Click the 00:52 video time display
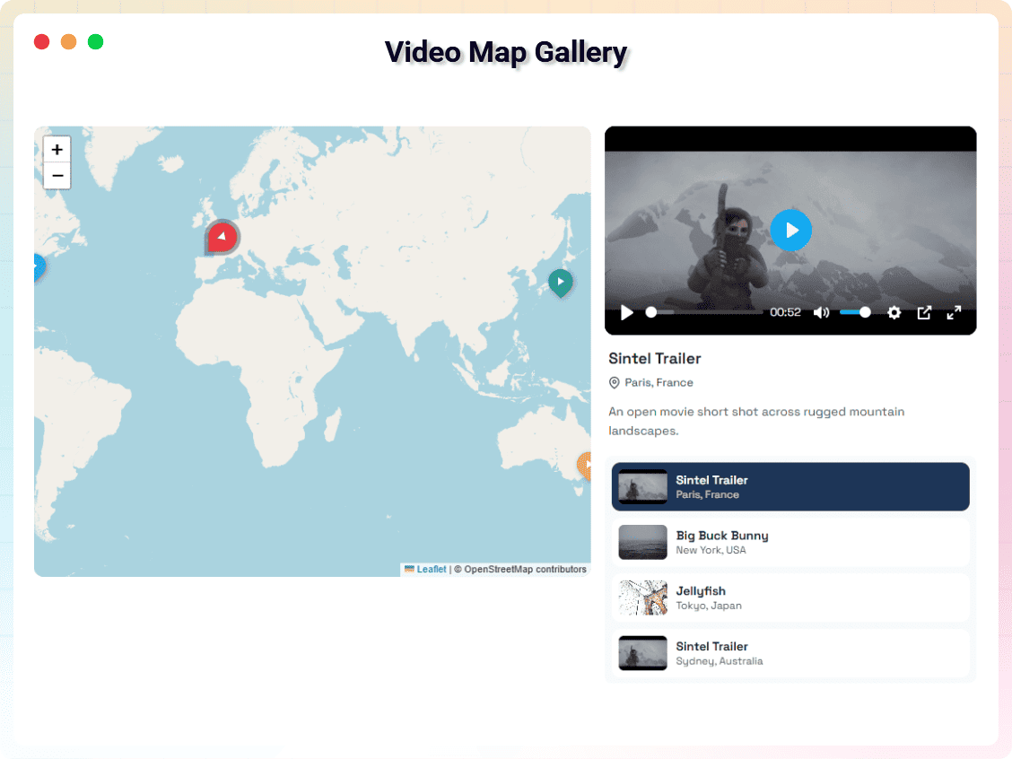 (785, 312)
